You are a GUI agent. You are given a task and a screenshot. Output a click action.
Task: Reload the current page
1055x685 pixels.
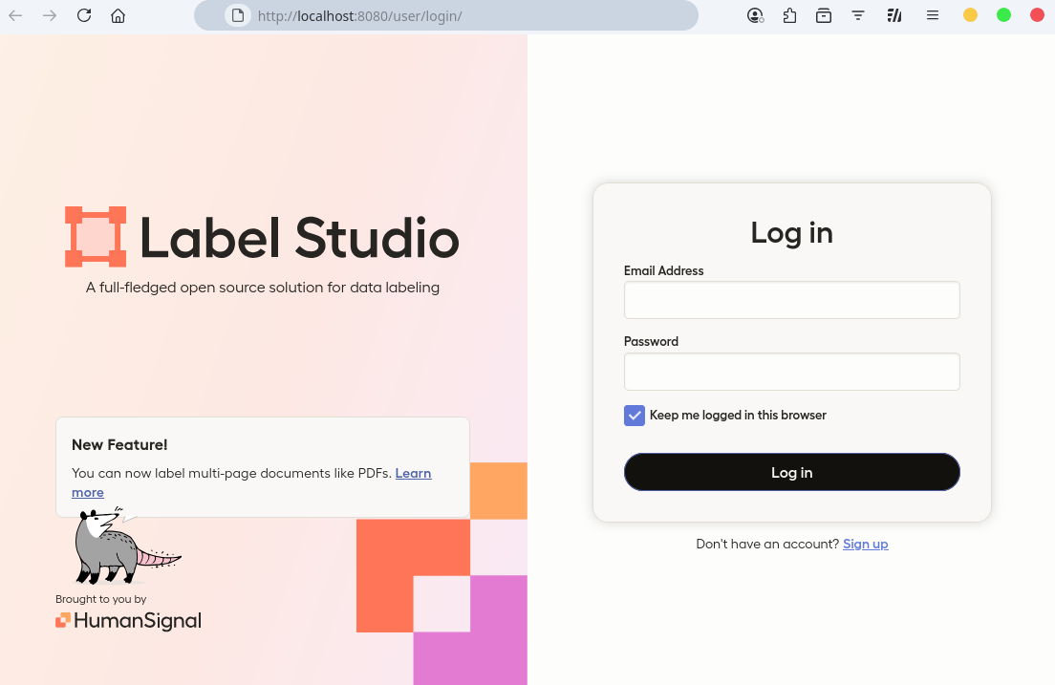[84, 15]
